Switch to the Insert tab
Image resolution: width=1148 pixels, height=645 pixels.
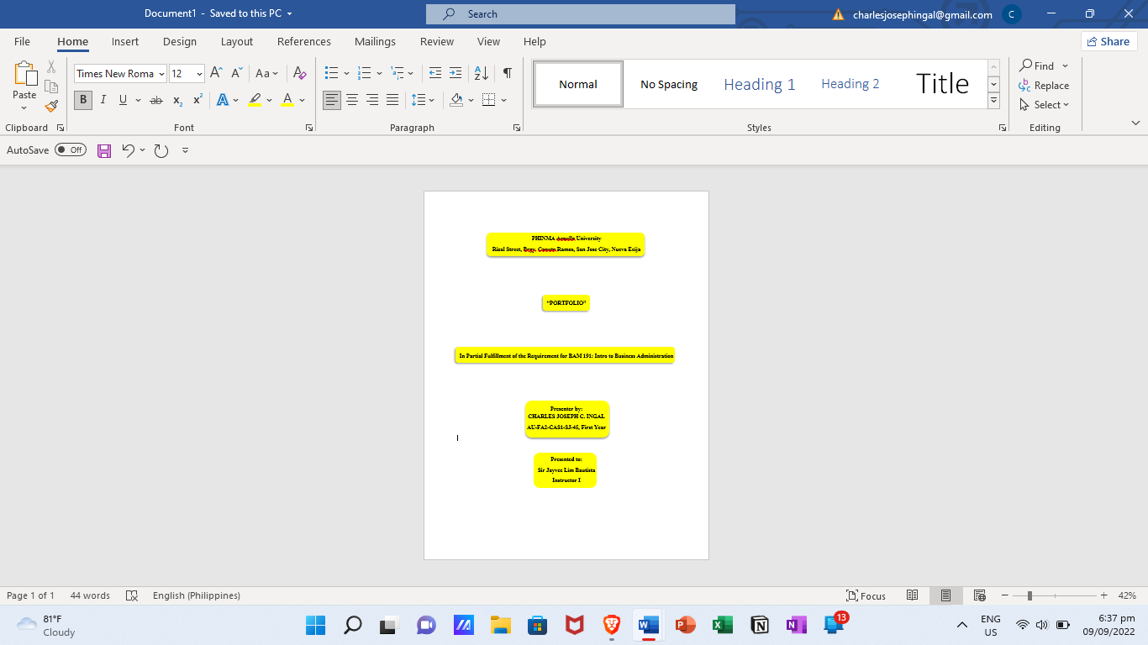click(125, 41)
